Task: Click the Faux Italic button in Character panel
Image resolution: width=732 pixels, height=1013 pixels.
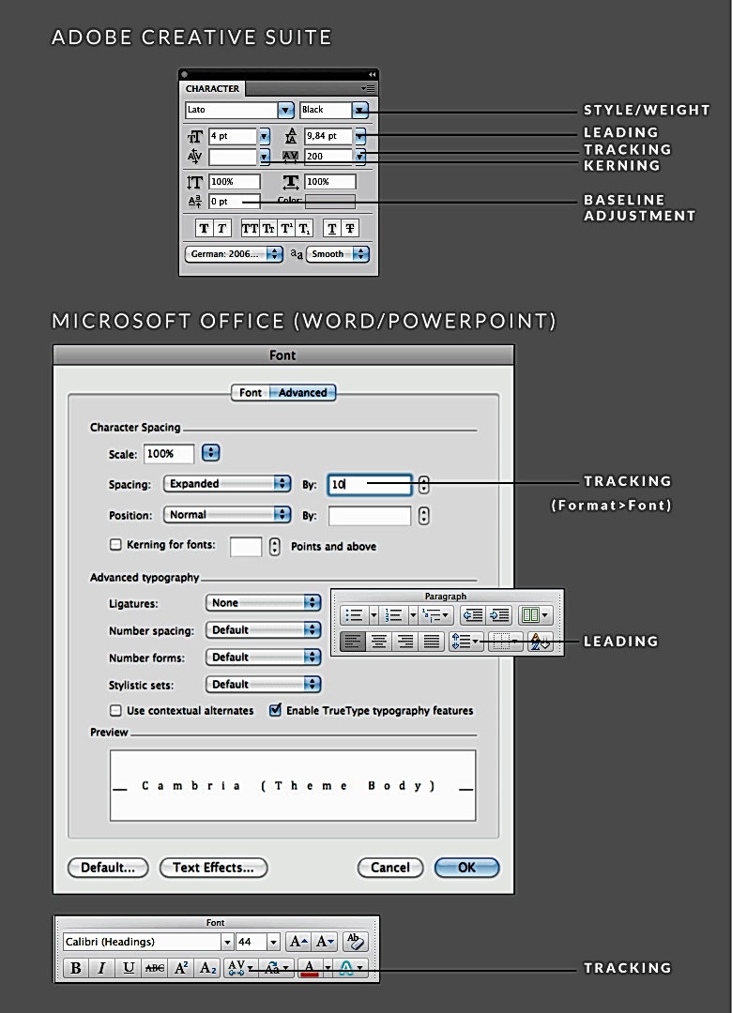Action: click(221, 228)
